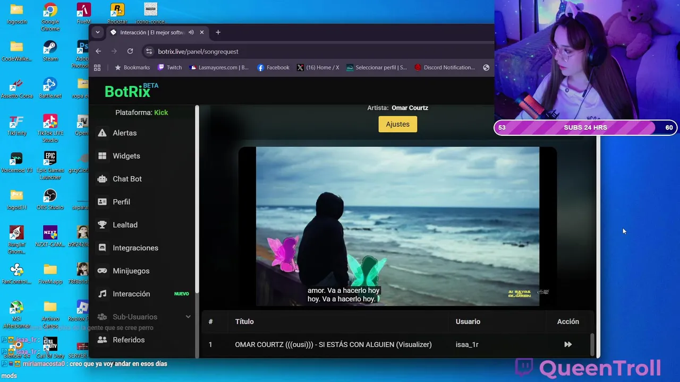The width and height of the screenshot is (680, 382).
Task: Launch TikFinity desktop shortcut
Action: coord(17,125)
